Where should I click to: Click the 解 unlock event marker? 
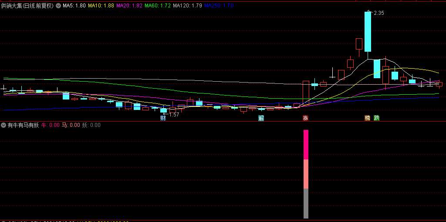click(x=261, y=118)
